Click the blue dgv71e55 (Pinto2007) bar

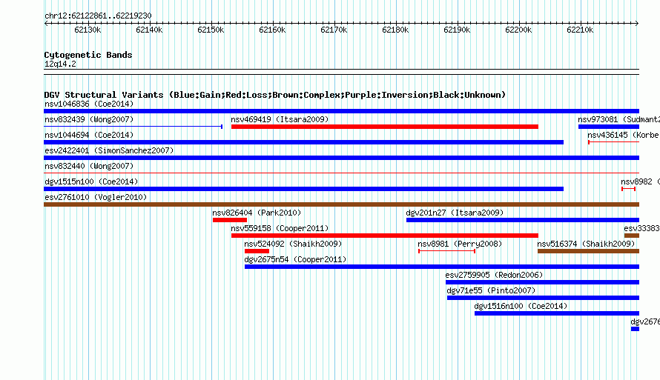(x=543, y=298)
